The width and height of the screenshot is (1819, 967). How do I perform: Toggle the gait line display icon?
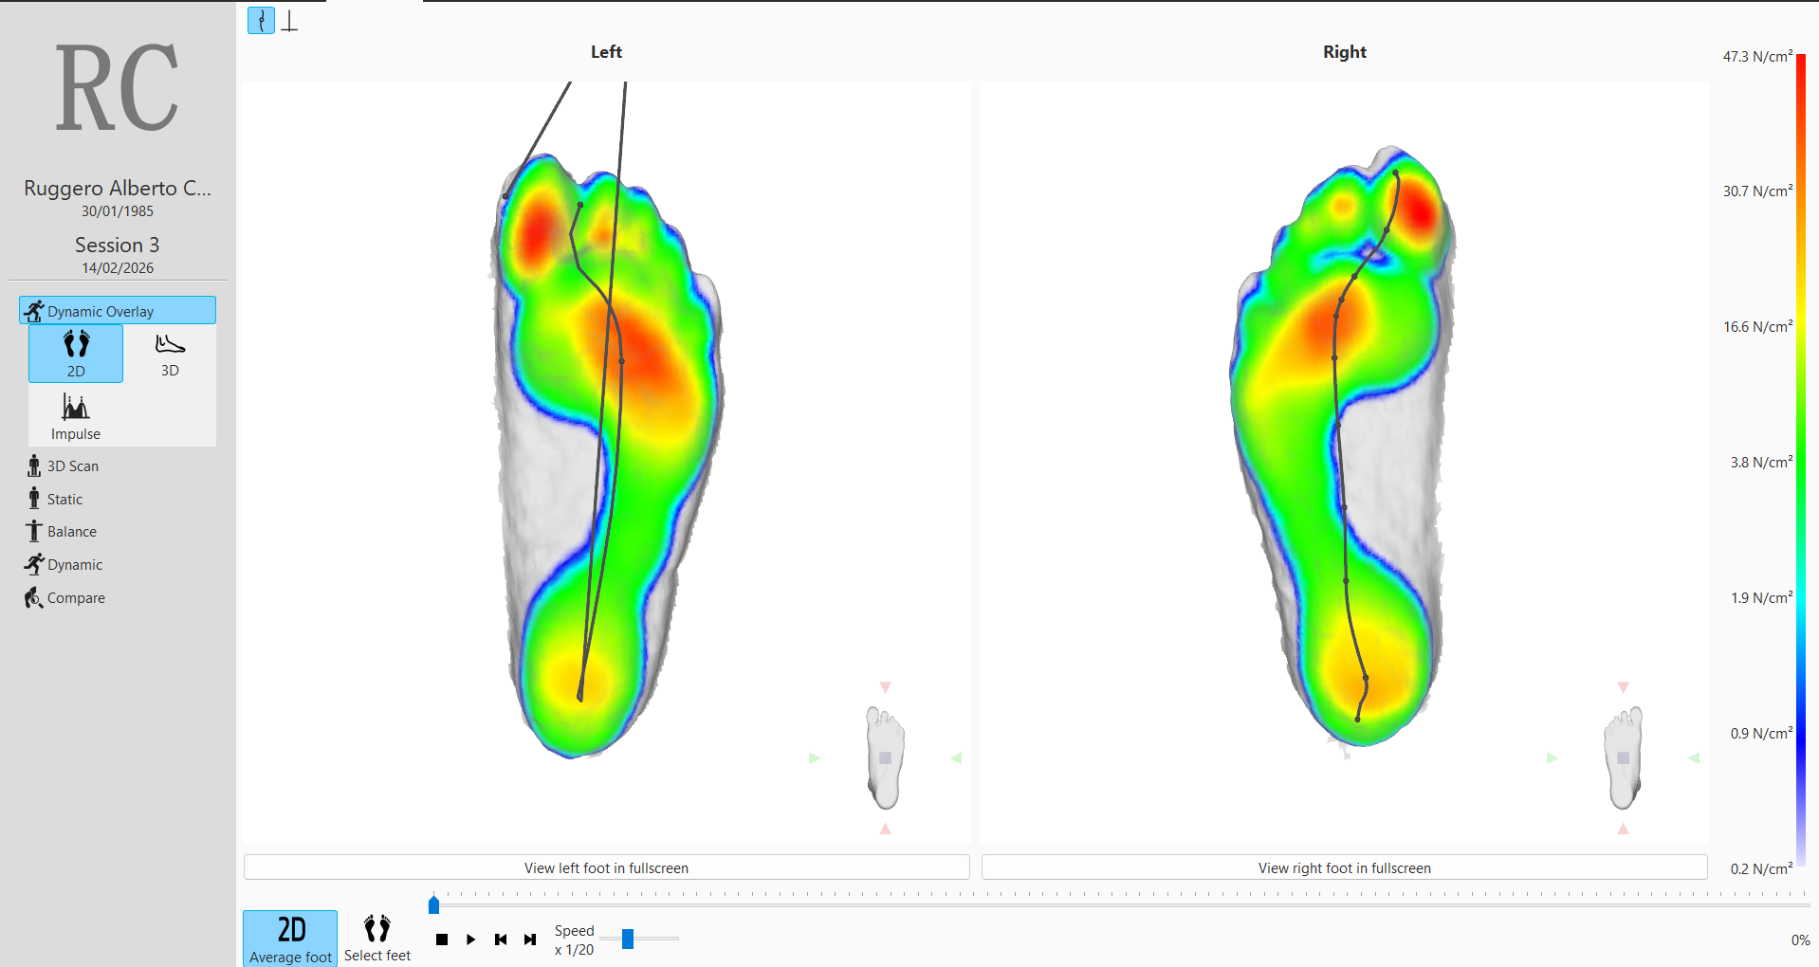coord(261,20)
